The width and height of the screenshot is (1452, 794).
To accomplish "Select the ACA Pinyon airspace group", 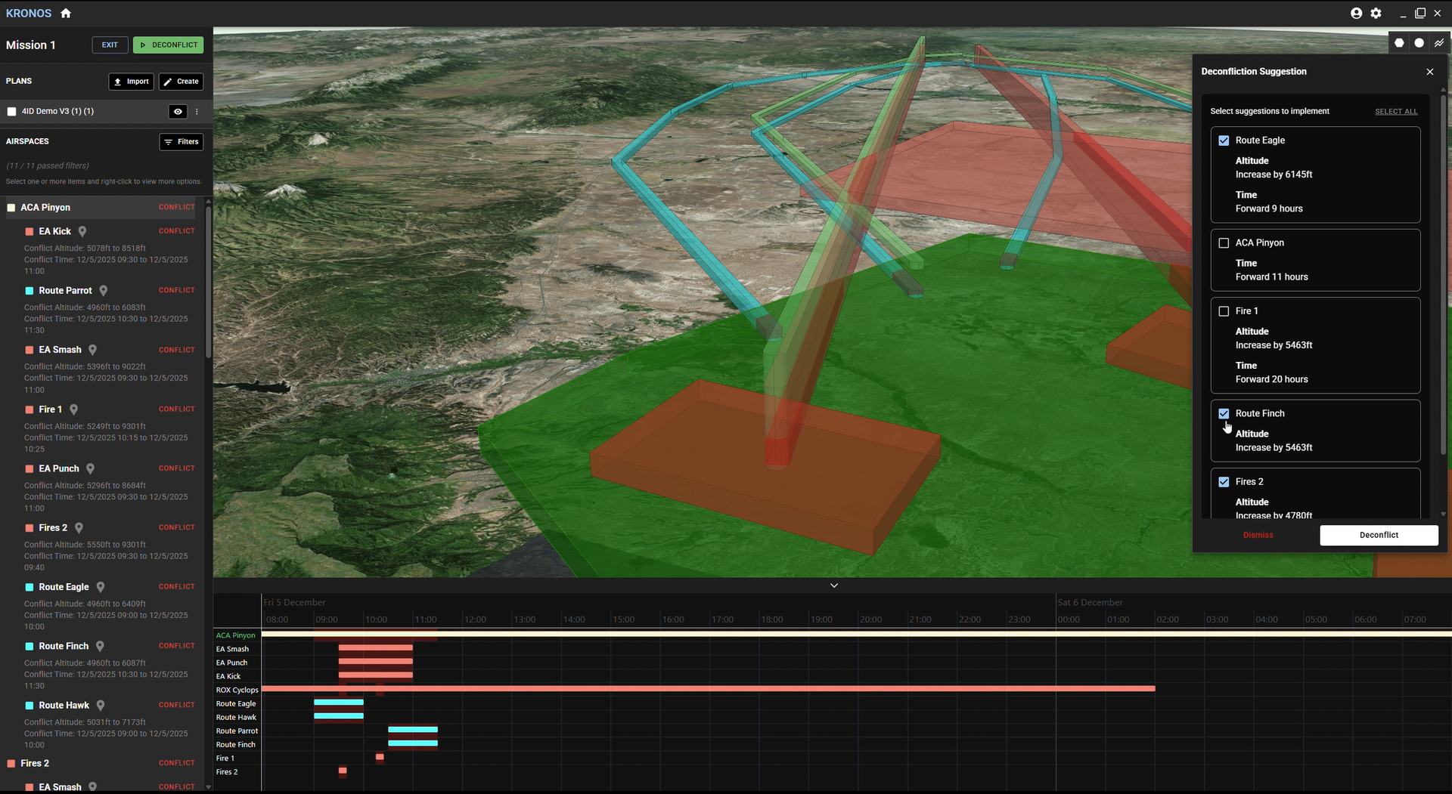I will 11,208.
